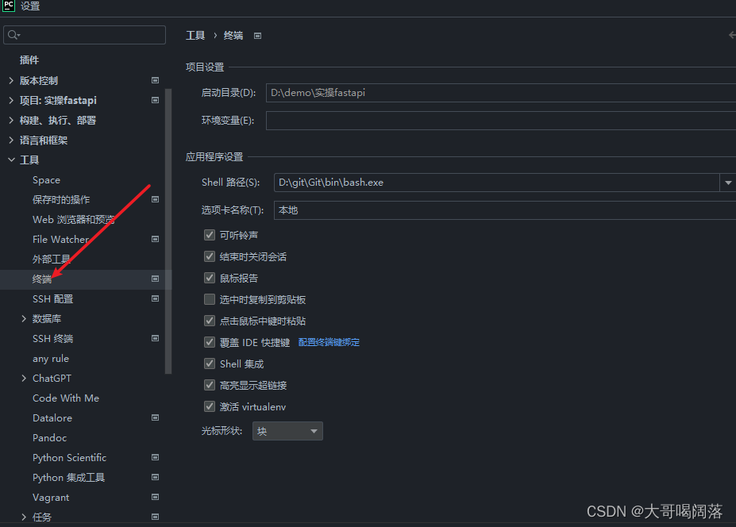The width and height of the screenshot is (736, 527).
Task: Click the magnifier icon in the search box
Action: 13,34
